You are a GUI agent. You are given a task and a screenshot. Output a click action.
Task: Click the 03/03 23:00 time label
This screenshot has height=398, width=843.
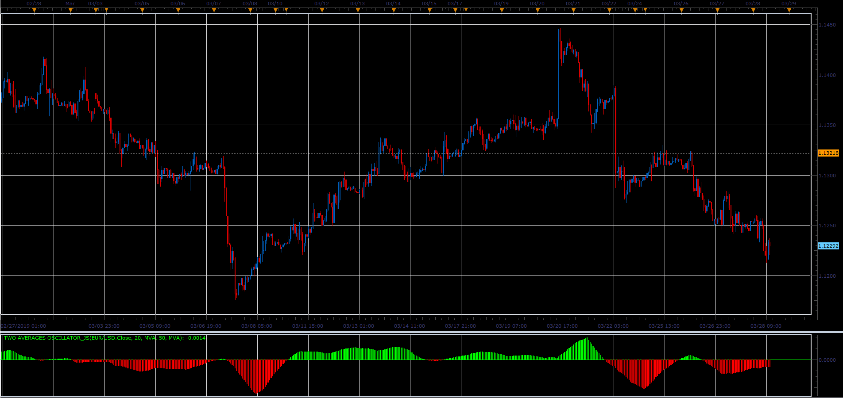click(x=104, y=326)
